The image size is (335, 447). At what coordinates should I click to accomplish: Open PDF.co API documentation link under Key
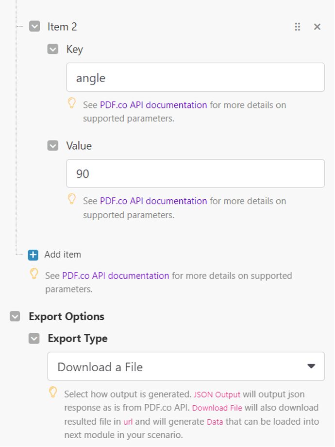tap(153, 105)
